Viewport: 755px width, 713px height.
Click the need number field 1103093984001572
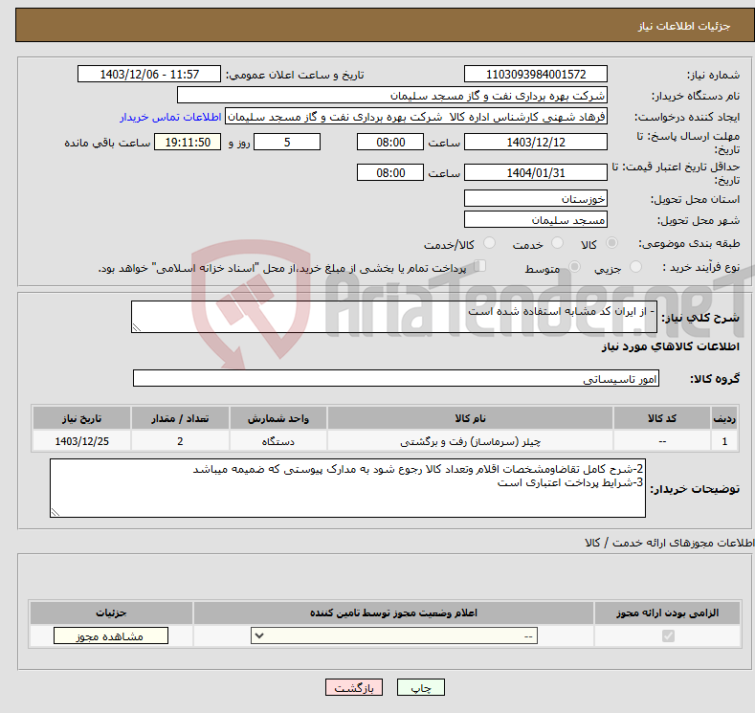[x=536, y=74]
